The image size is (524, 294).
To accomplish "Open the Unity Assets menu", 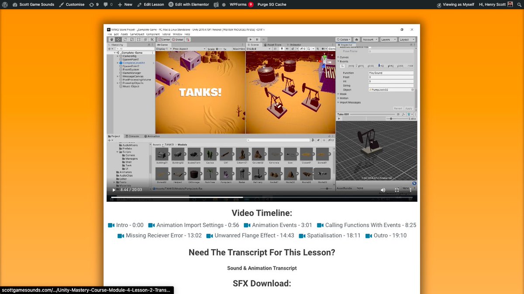I will (x=124, y=34).
